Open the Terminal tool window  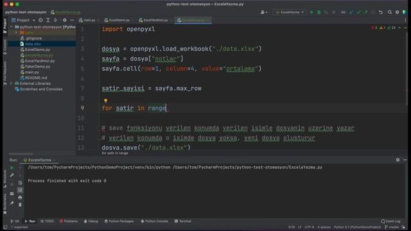point(182,221)
